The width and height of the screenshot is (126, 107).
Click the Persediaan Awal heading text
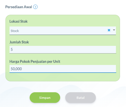point(19,7)
